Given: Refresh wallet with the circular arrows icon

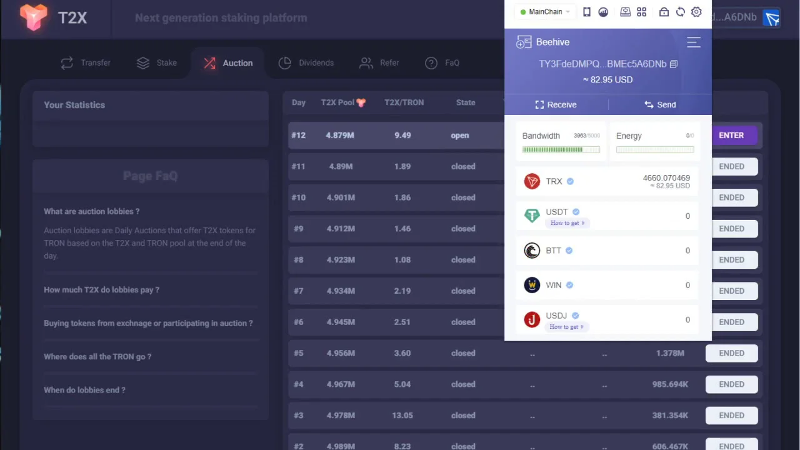Looking at the screenshot, I should click(680, 12).
